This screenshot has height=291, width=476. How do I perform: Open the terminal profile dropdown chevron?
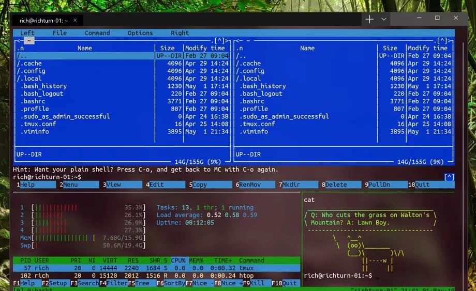tap(384, 20)
